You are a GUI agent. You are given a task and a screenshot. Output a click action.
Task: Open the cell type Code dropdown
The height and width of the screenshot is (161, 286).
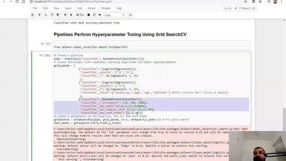[114, 15]
